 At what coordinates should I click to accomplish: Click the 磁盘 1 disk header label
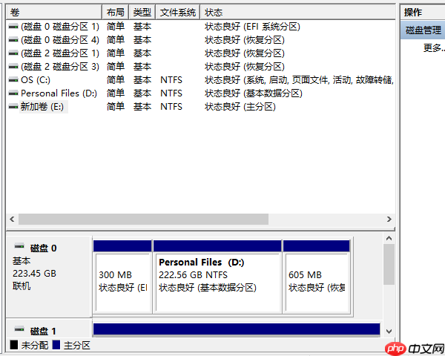click(x=43, y=332)
